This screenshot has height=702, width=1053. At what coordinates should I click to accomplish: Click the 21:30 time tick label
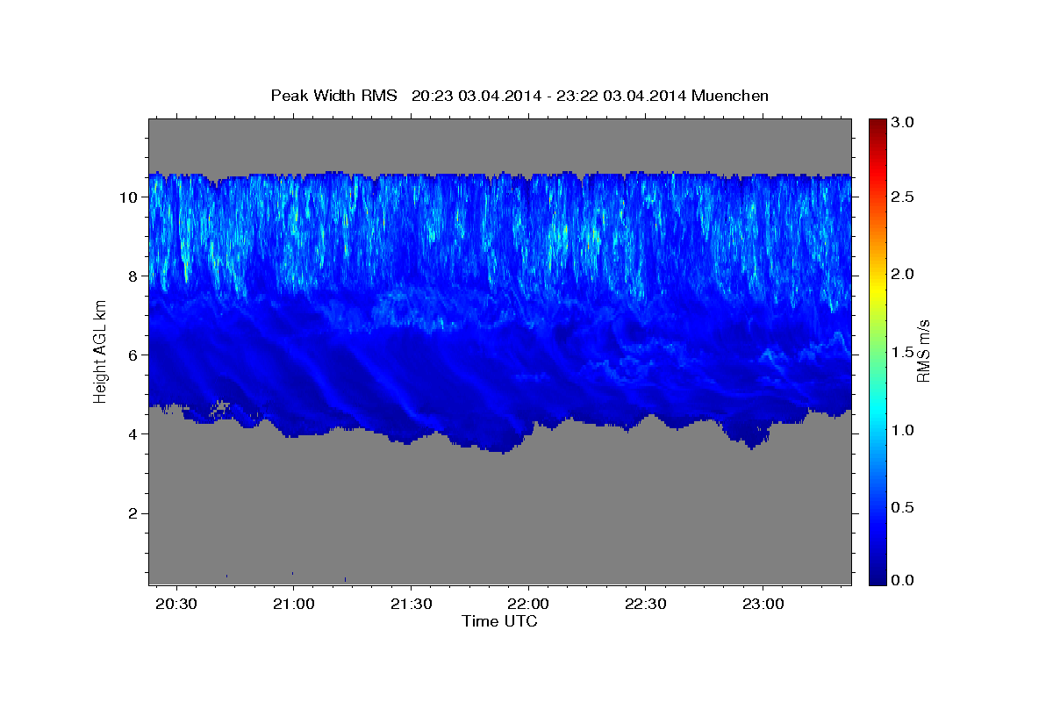pyautogui.click(x=411, y=605)
